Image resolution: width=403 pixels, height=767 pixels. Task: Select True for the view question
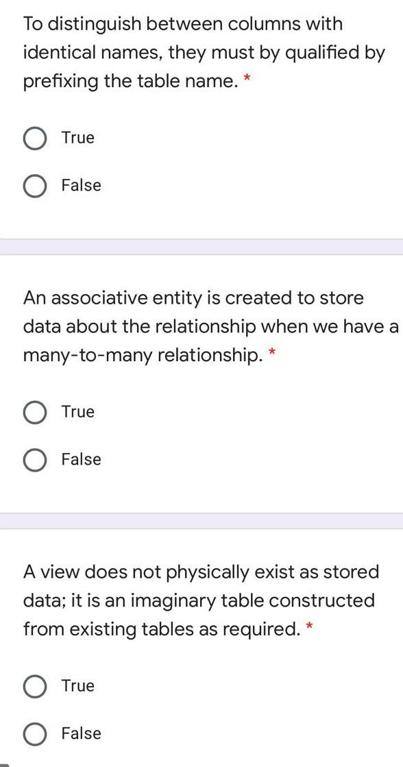(x=35, y=685)
